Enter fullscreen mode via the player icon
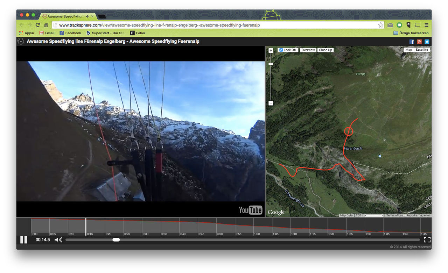The width and height of the screenshot is (448, 273). [x=427, y=239]
